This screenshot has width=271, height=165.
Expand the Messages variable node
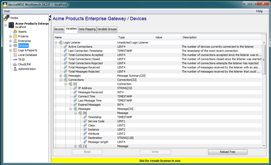pyautogui.click(x=61, y=75)
